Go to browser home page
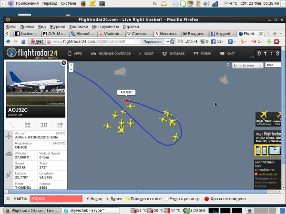 tap(23, 42)
